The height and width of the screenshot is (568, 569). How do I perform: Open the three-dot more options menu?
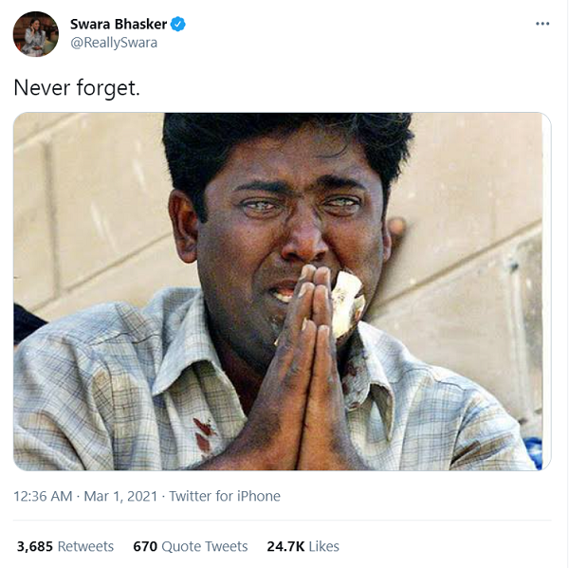click(542, 24)
